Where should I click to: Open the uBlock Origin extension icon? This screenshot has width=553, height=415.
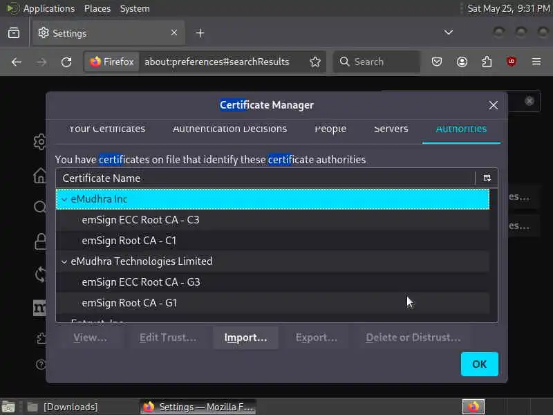coord(512,62)
